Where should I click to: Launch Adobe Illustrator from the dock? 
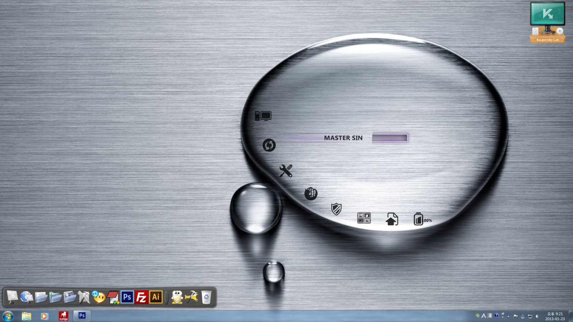156,297
